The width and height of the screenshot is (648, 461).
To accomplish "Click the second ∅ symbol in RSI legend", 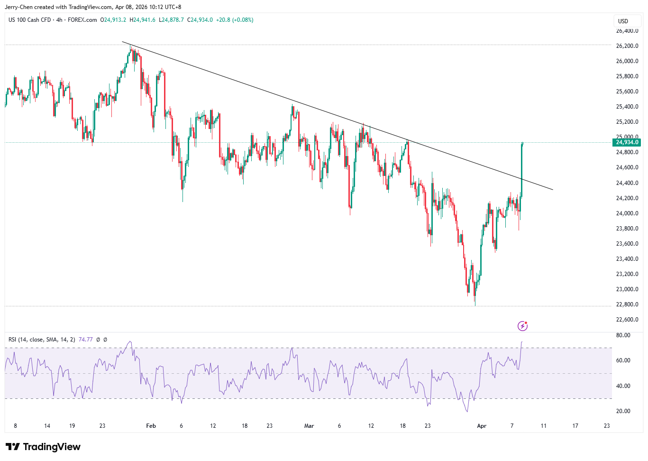I will (x=105, y=340).
